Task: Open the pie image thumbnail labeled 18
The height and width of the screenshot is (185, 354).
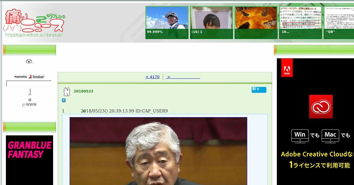Action: [256, 23]
